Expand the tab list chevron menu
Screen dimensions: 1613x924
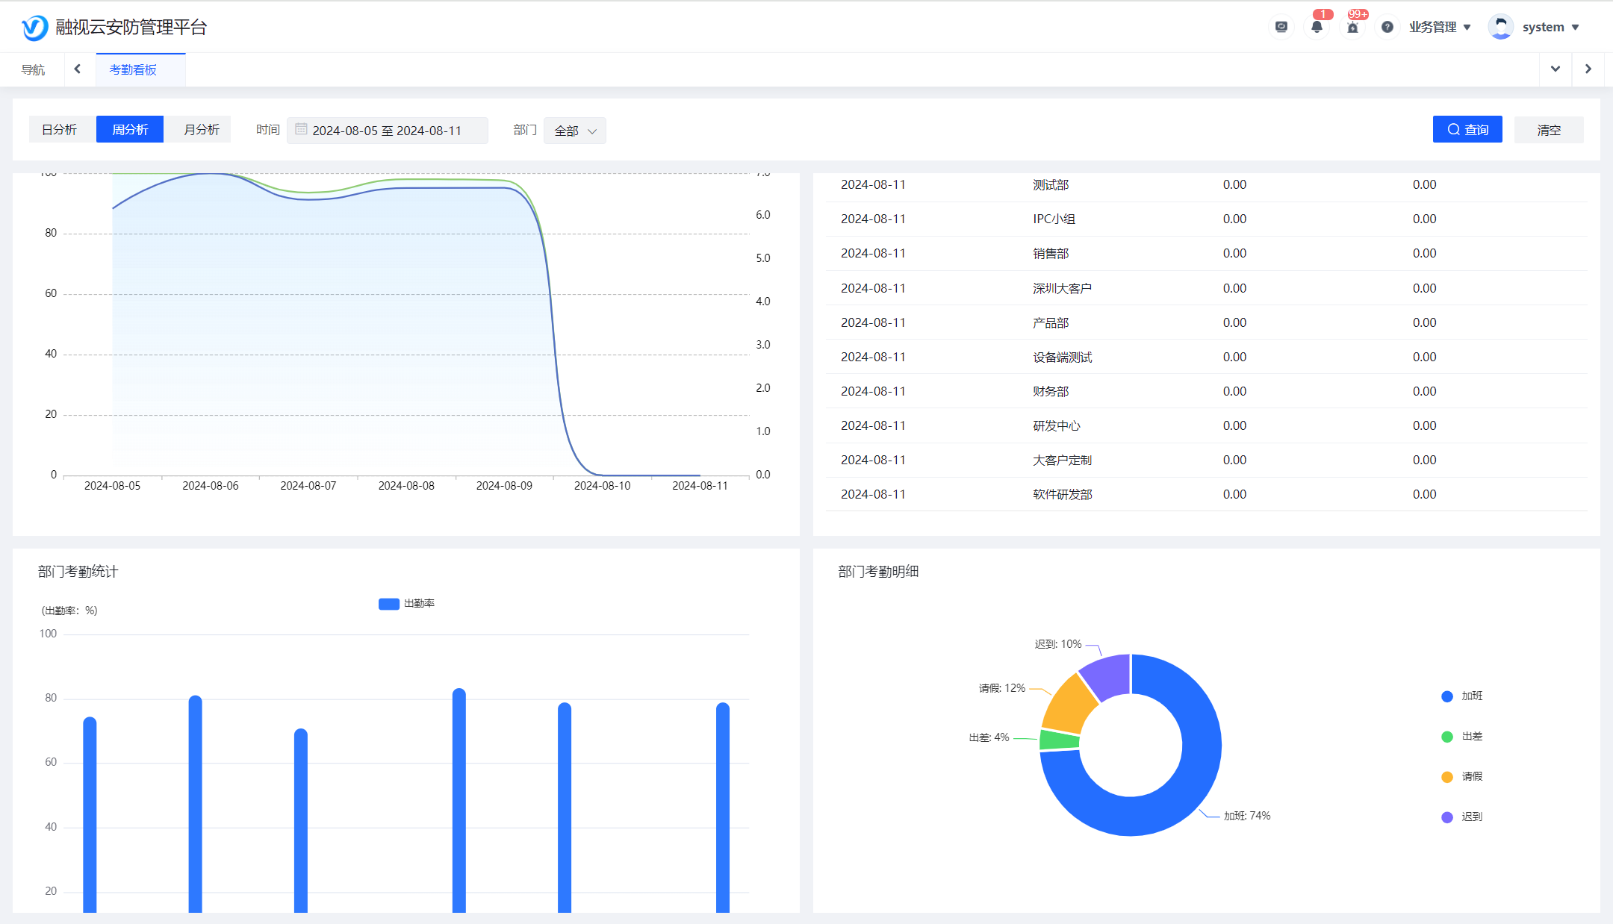[x=1555, y=69]
